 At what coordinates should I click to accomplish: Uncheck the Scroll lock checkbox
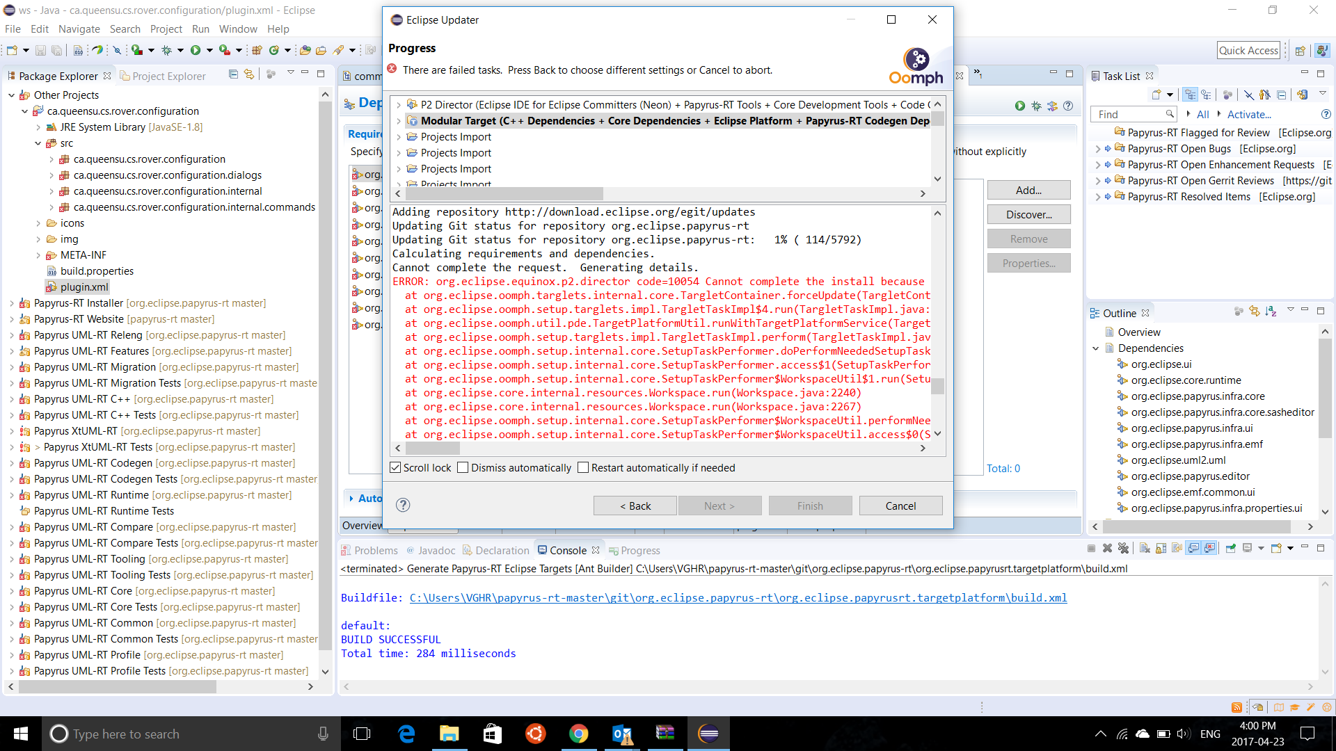tap(396, 468)
